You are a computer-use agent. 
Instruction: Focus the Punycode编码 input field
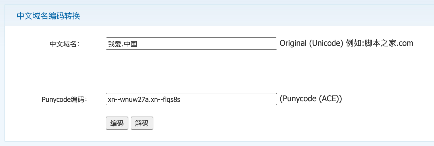(191, 99)
